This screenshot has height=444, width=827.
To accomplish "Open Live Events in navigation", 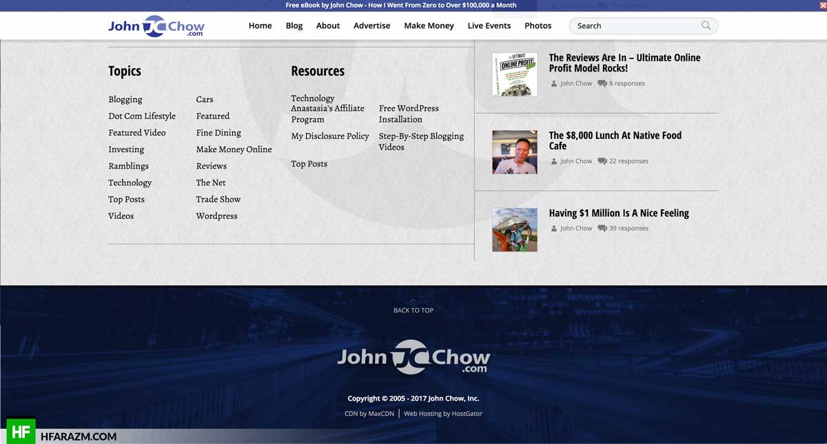I will point(489,25).
